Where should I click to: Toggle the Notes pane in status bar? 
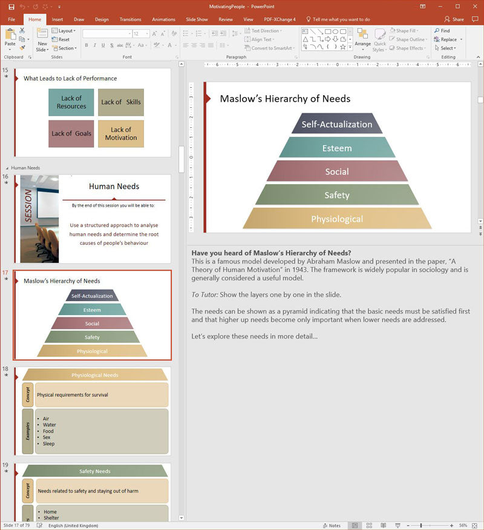point(332,526)
